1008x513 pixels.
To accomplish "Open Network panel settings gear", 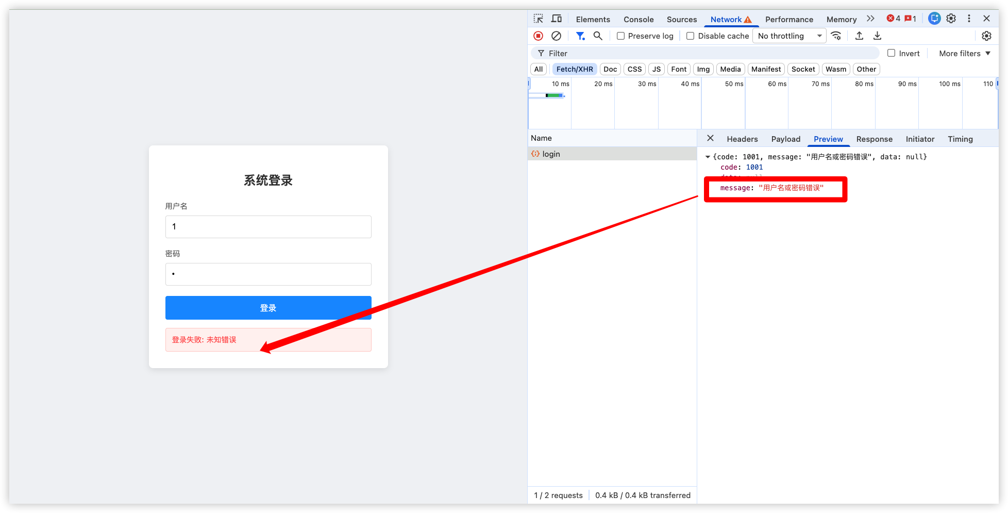I will 986,36.
